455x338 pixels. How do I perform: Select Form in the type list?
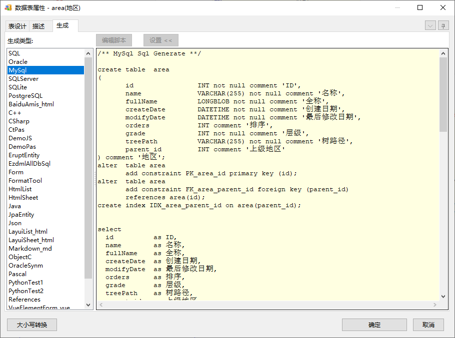click(45, 172)
